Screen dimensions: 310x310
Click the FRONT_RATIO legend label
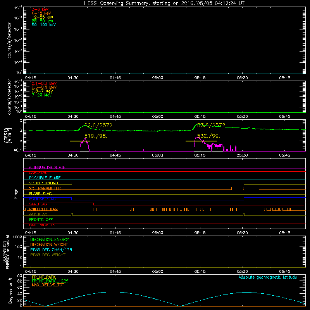coord(44,277)
